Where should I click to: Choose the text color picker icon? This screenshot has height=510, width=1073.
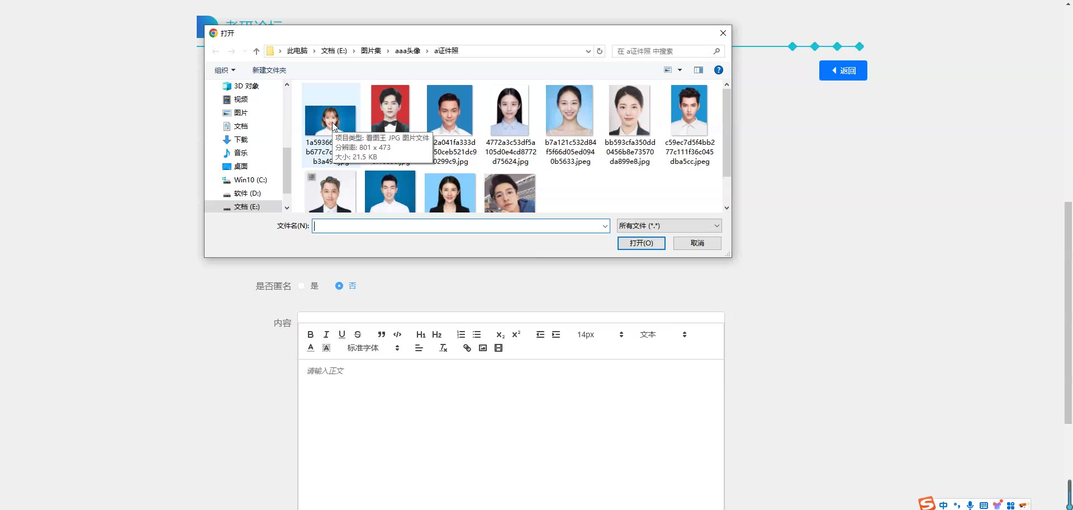311,348
